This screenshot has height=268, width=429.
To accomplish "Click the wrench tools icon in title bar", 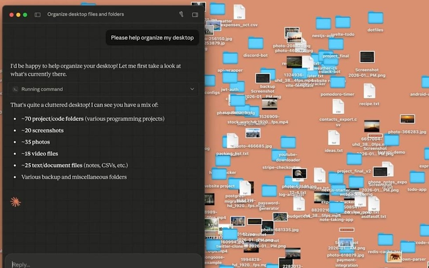I will coord(181,14).
